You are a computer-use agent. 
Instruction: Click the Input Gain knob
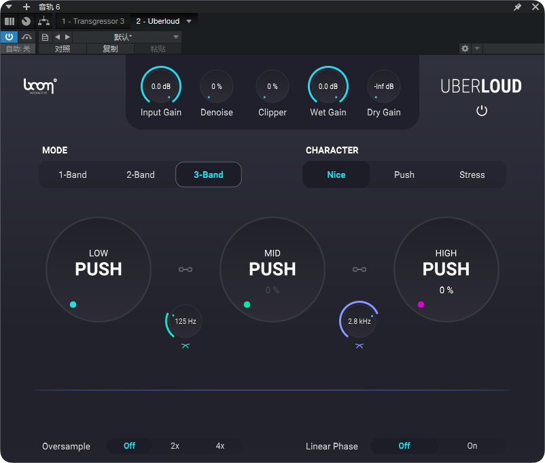pyautogui.click(x=161, y=86)
